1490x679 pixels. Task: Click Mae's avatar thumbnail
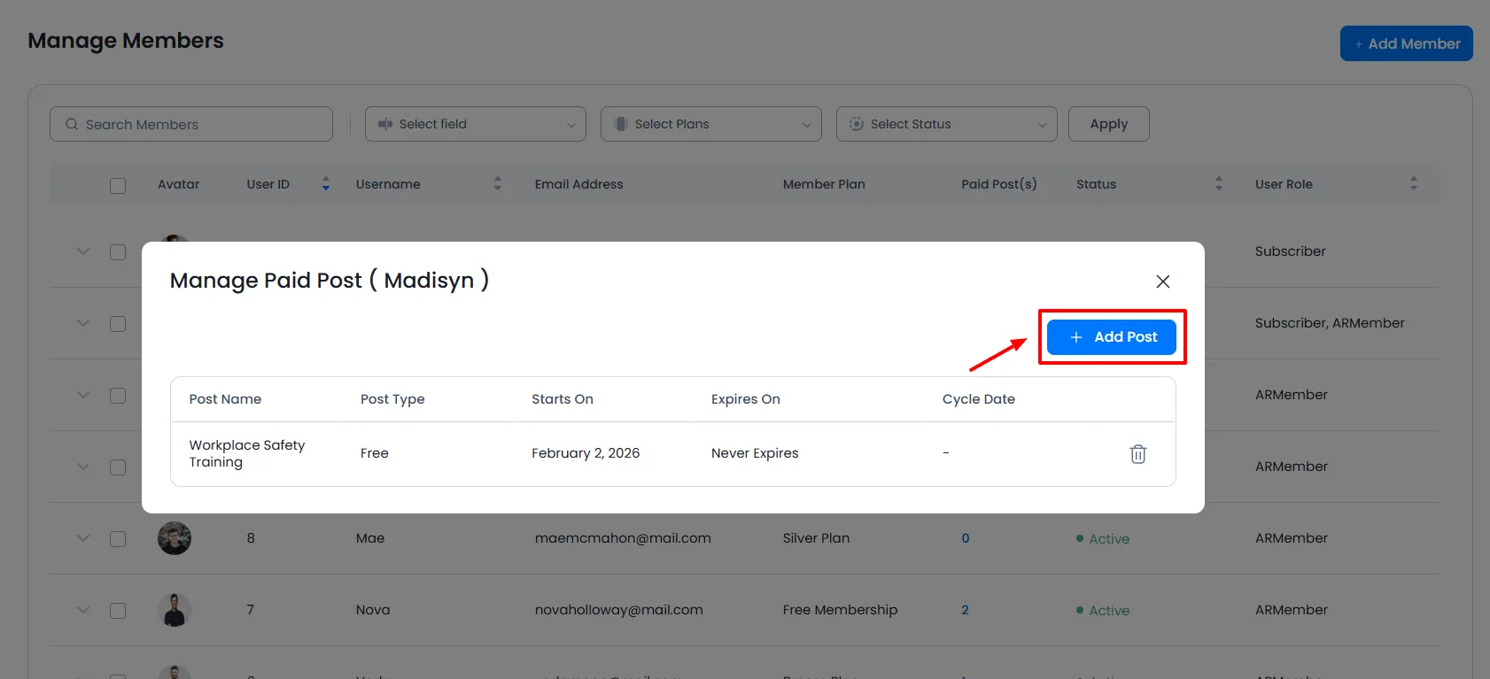click(175, 538)
